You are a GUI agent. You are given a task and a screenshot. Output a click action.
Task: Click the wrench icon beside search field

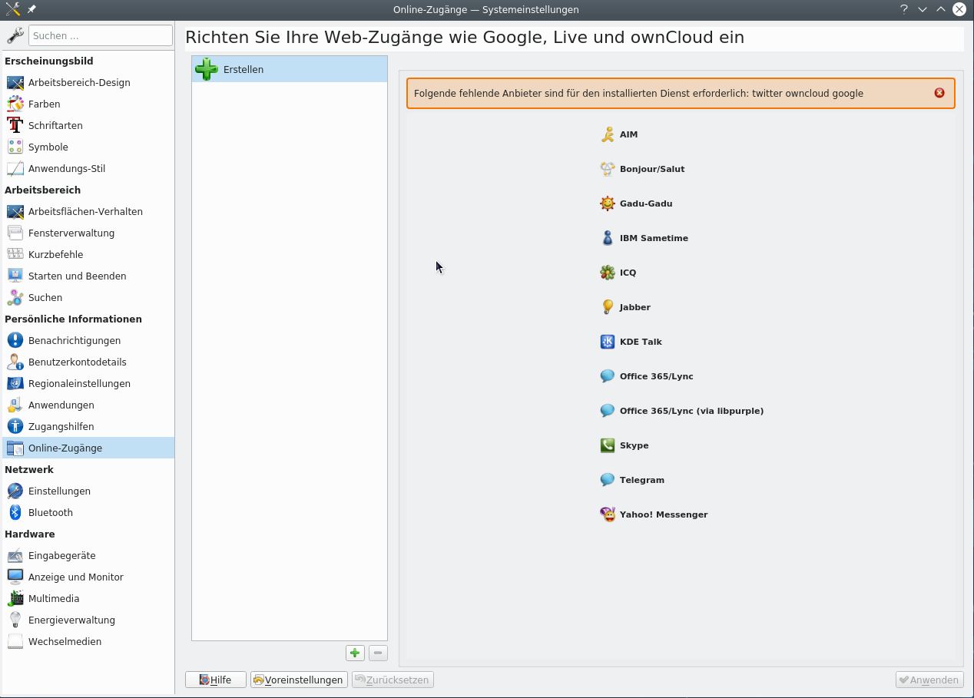coord(15,35)
